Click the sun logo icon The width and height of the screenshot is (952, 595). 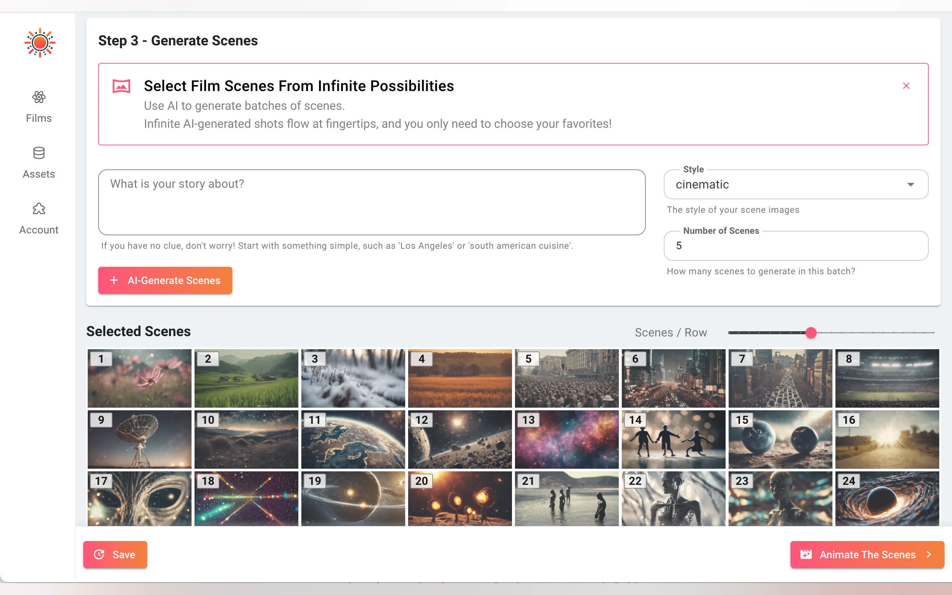[x=40, y=43]
